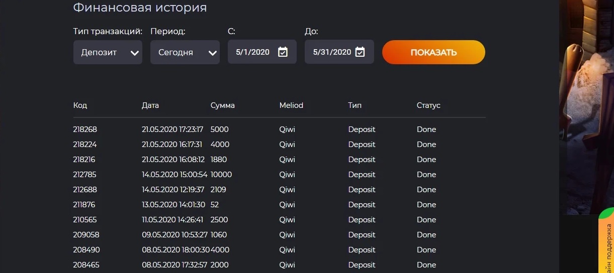
Task: Click Done status in row 218268
Action: (x=426, y=129)
